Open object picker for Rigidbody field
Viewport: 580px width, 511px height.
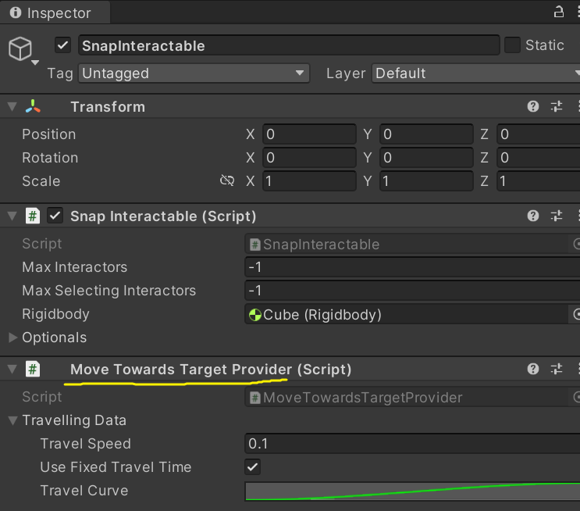click(x=575, y=314)
